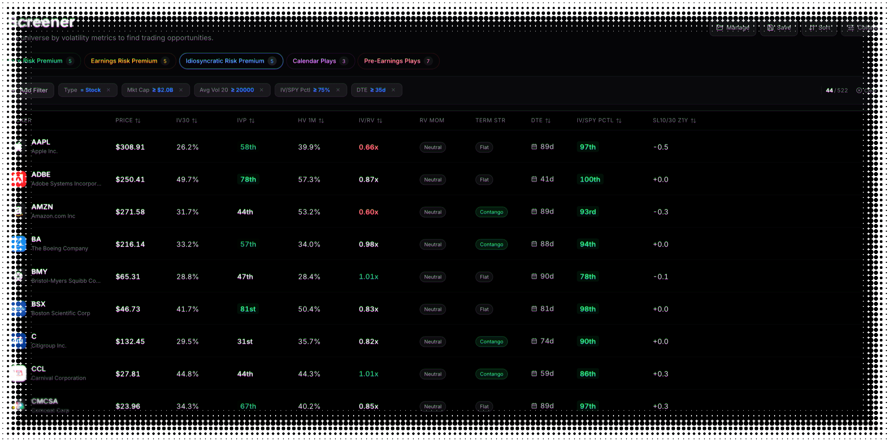This screenshot has width=891, height=442.
Task: Click the Add Filter button
Action: pyautogui.click(x=33, y=90)
